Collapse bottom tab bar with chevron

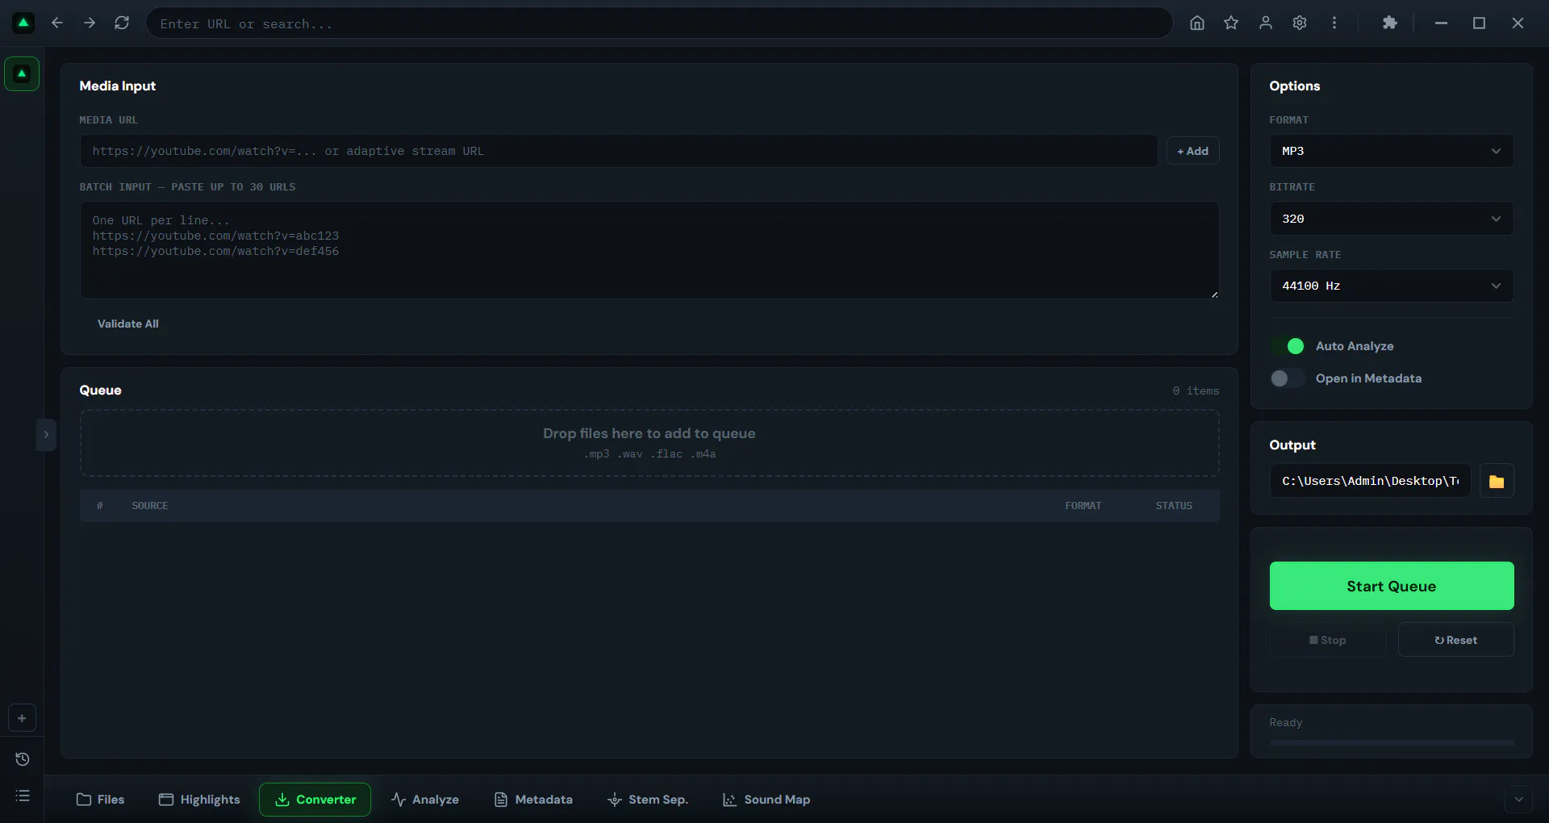click(x=1518, y=800)
